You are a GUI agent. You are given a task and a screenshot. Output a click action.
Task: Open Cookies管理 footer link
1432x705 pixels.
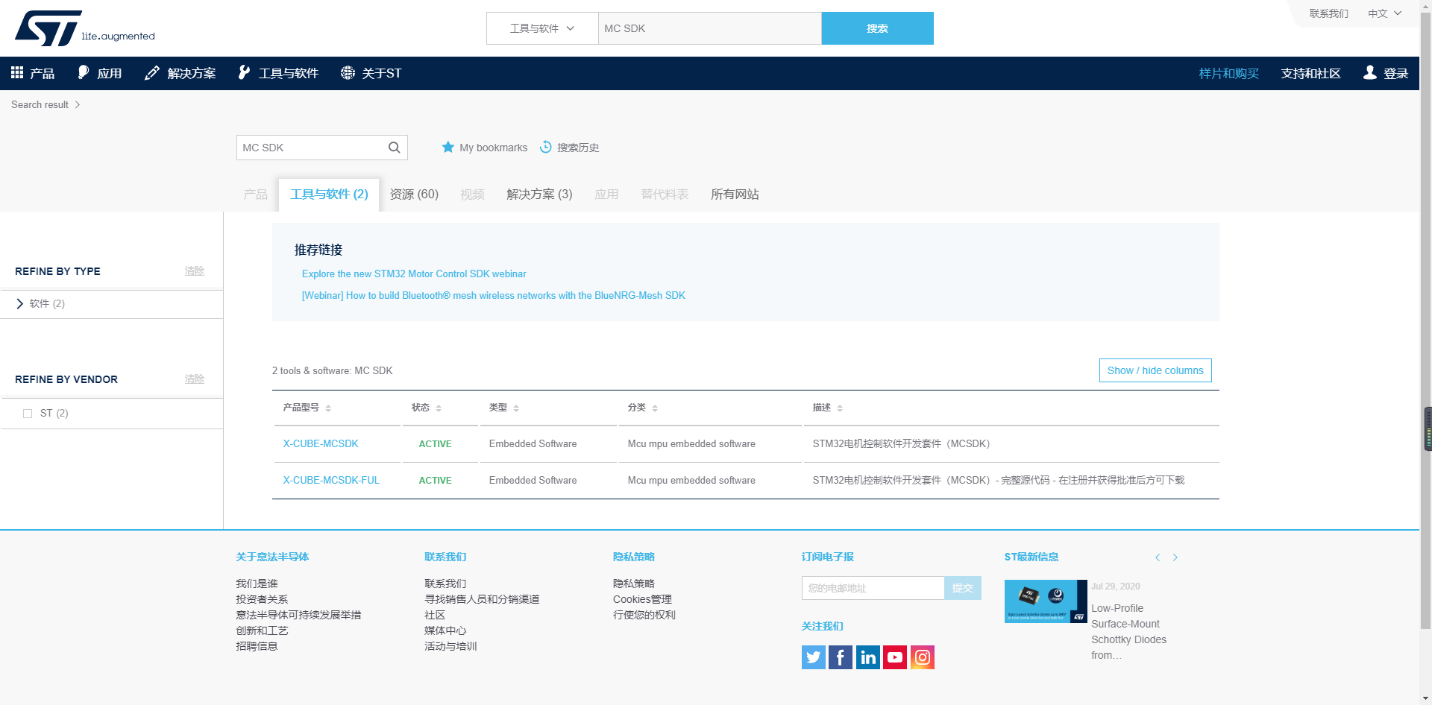[642, 599]
